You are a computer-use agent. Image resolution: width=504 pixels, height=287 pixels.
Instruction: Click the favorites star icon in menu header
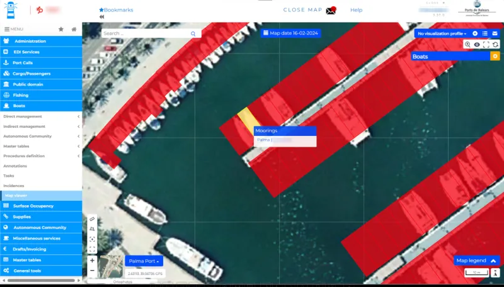click(61, 29)
